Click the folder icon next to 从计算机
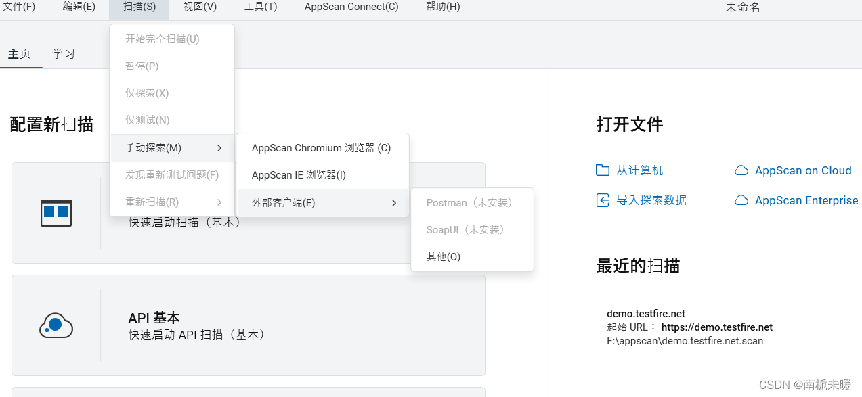Image resolution: width=862 pixels, height=397 pixels. coord(602,170)
